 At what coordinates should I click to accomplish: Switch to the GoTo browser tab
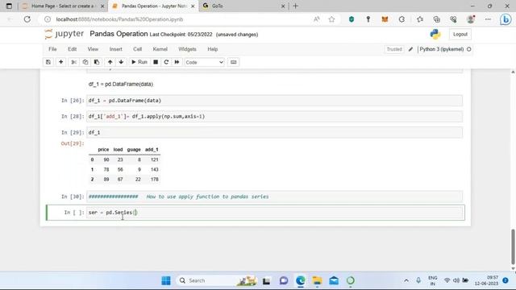243,6
